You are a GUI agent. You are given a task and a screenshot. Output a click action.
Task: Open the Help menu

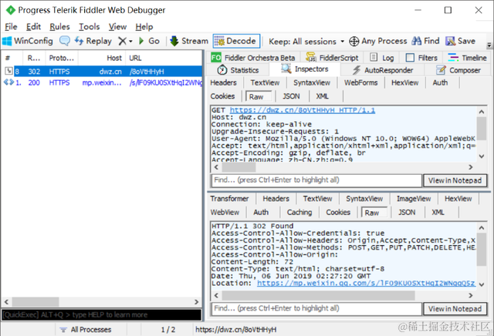tap(144, 27)
